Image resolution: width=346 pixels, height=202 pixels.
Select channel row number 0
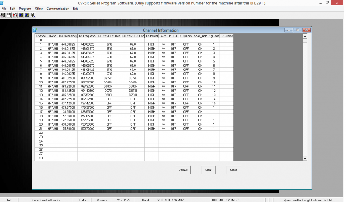click(41, 40)
